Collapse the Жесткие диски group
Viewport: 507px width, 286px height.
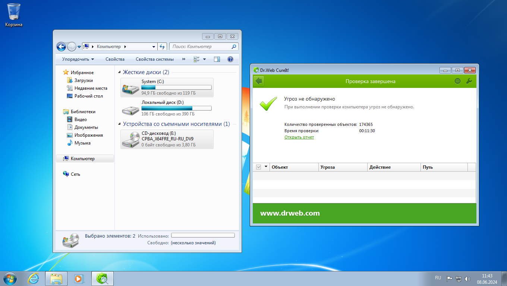click(119, 72)
